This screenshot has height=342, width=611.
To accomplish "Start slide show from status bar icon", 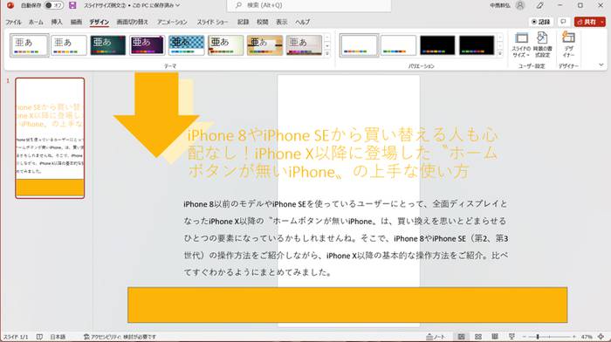I will pyautogui.click(x=511, y=337).
